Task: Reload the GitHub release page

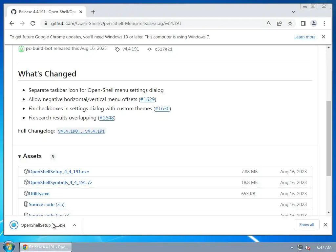Action: 33,23
